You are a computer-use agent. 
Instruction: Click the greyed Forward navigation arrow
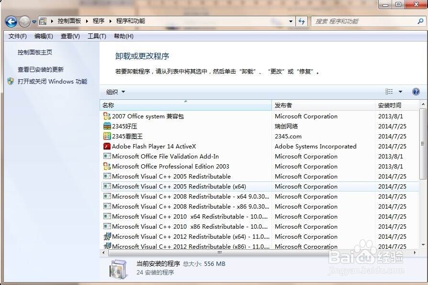(24, 21)
